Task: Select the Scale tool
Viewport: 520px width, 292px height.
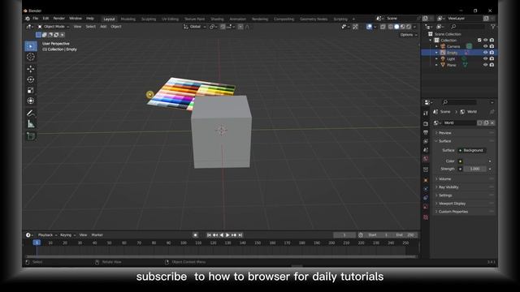Action: pyautogui.click(x=31, y=90)
